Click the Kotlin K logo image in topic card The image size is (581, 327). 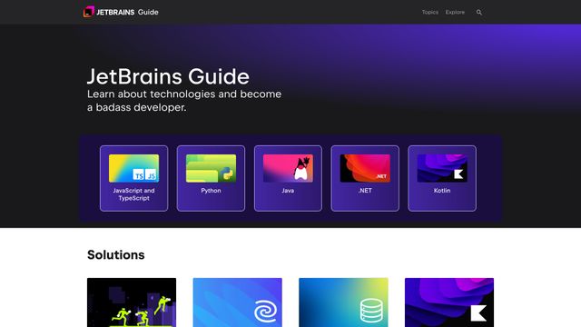click(x=442, y=168)
